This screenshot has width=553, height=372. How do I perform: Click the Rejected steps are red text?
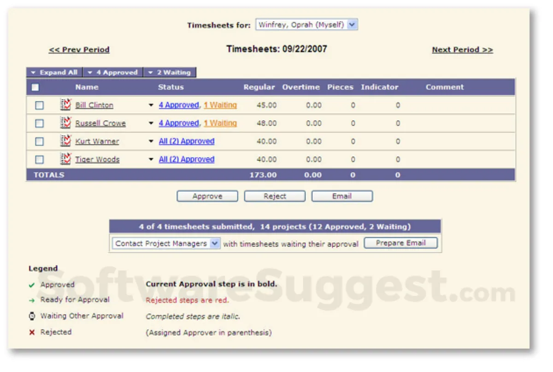[x=187, y=300]
